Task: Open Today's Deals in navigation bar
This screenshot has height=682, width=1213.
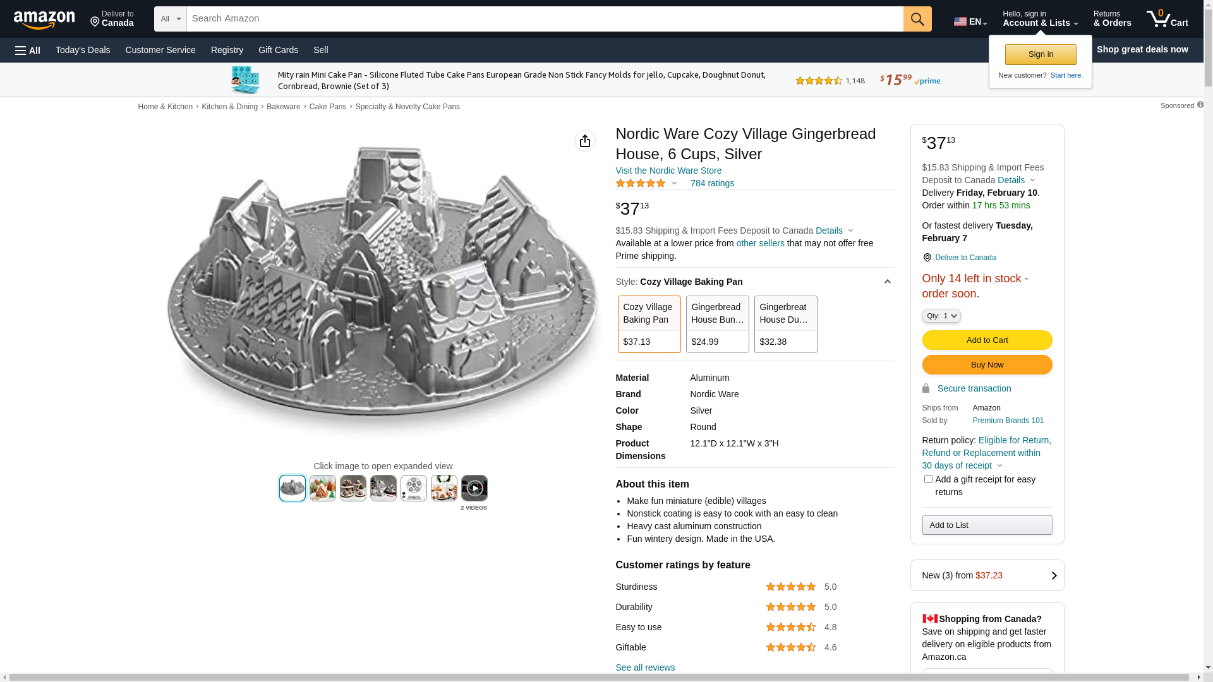Action: pyautogui.click(x=83, y=50)
